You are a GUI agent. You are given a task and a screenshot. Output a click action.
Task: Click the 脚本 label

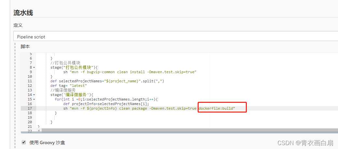[x=25, y=47]
